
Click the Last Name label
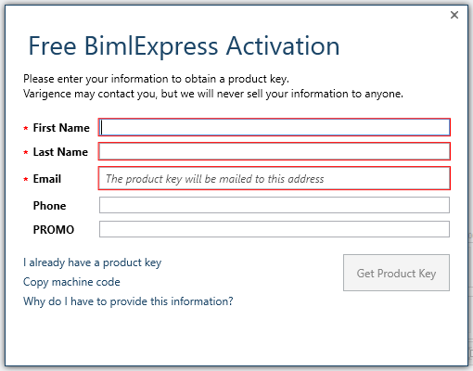click(60, 152)
